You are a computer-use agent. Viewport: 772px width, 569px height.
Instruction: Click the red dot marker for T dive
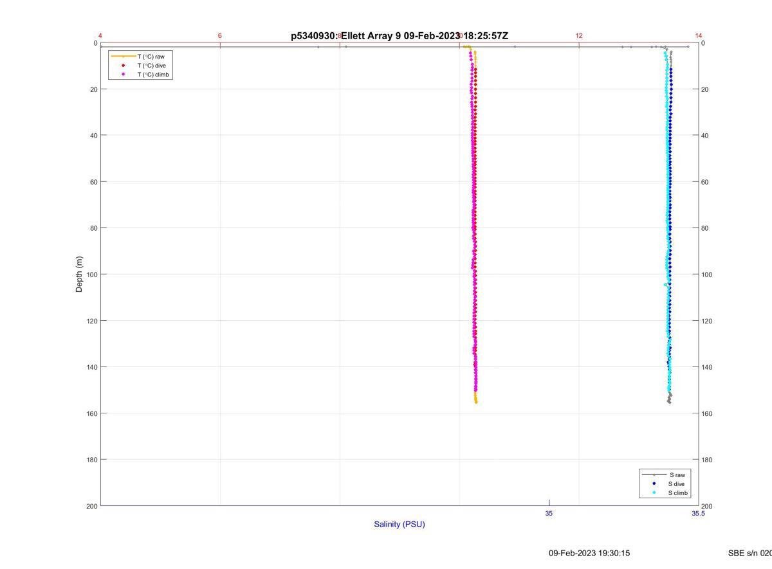(124, 66)
